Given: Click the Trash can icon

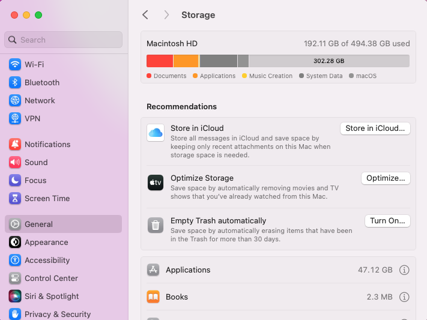Looking at the screenshot, I should tap(156, 225).
